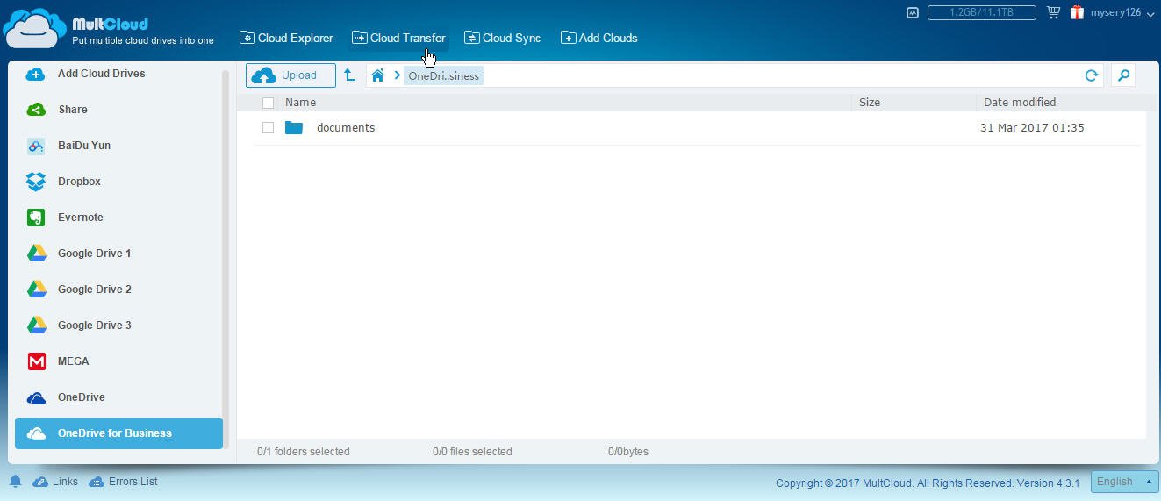Open the Links page

tap(65, 482)
